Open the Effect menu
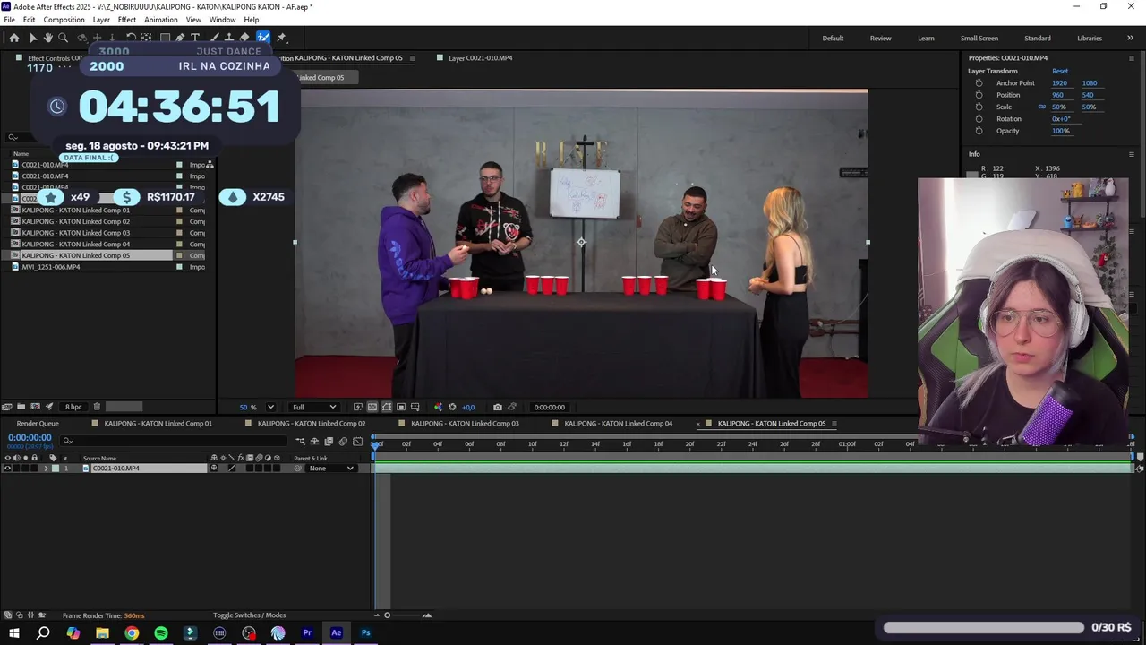 [x=127, y=20]
